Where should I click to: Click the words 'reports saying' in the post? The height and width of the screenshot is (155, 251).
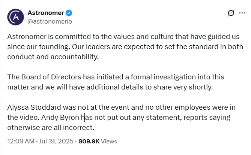pyautogui.click(x=207, y=118)
